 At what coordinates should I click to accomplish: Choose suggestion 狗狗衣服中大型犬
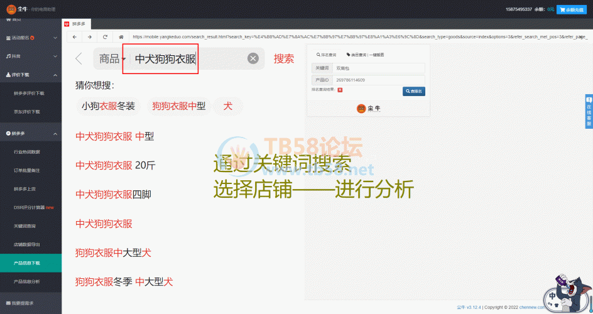(x=113, y=252)
